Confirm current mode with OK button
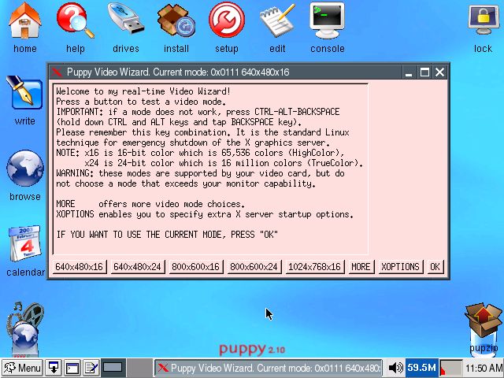The height and width of the screenshot is (378, 504). (x=435, y=267)
